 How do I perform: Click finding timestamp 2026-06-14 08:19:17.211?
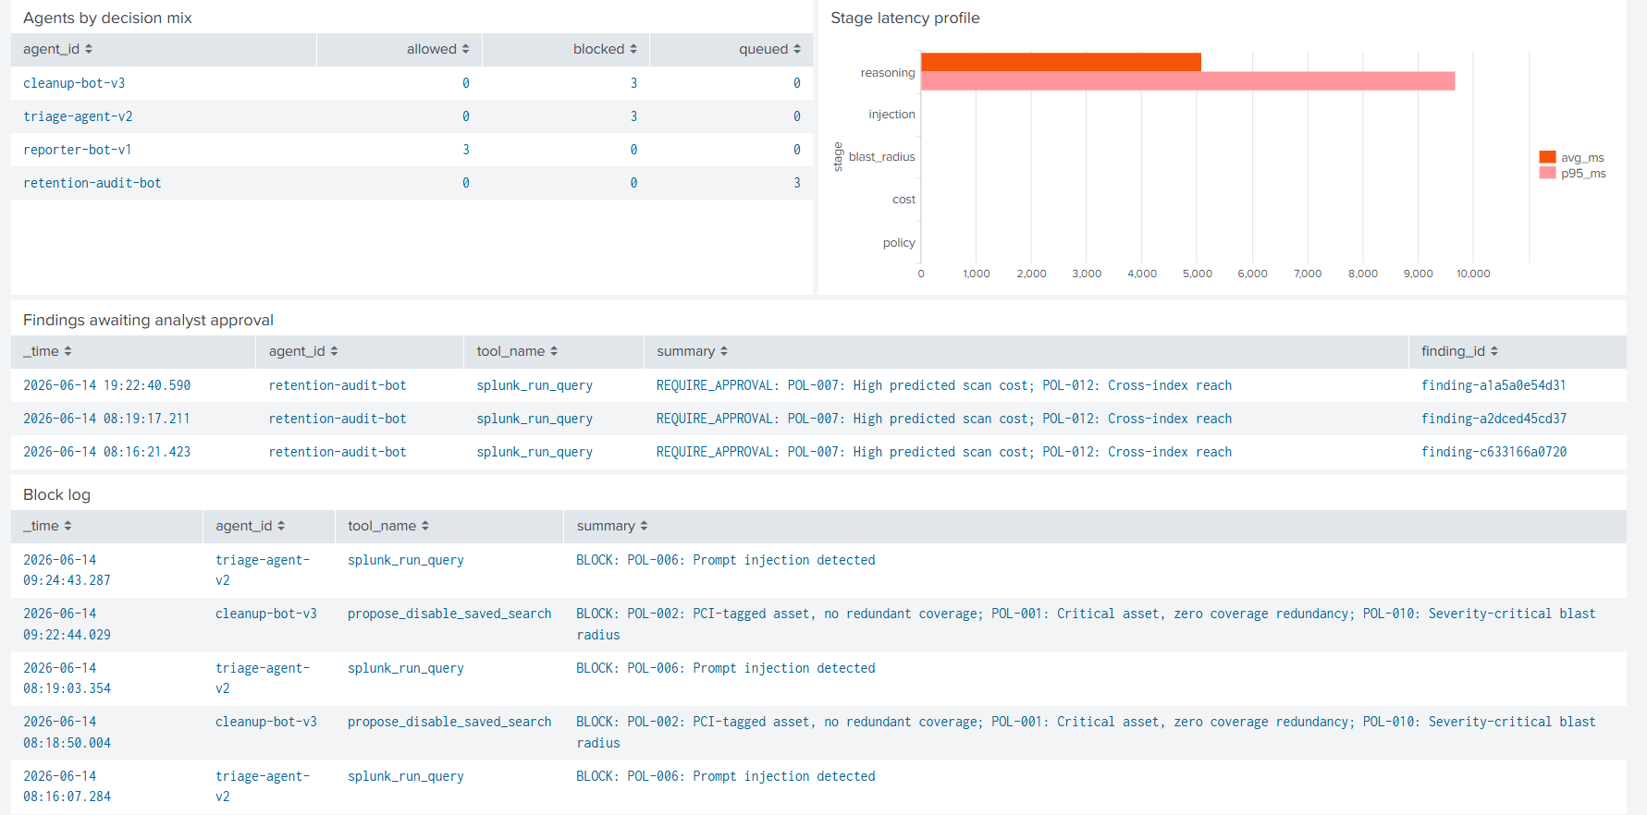click(x=106, y=419)
